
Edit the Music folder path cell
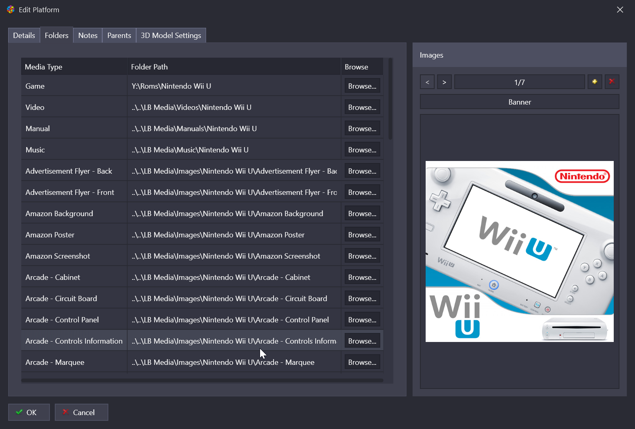point(234,150)
